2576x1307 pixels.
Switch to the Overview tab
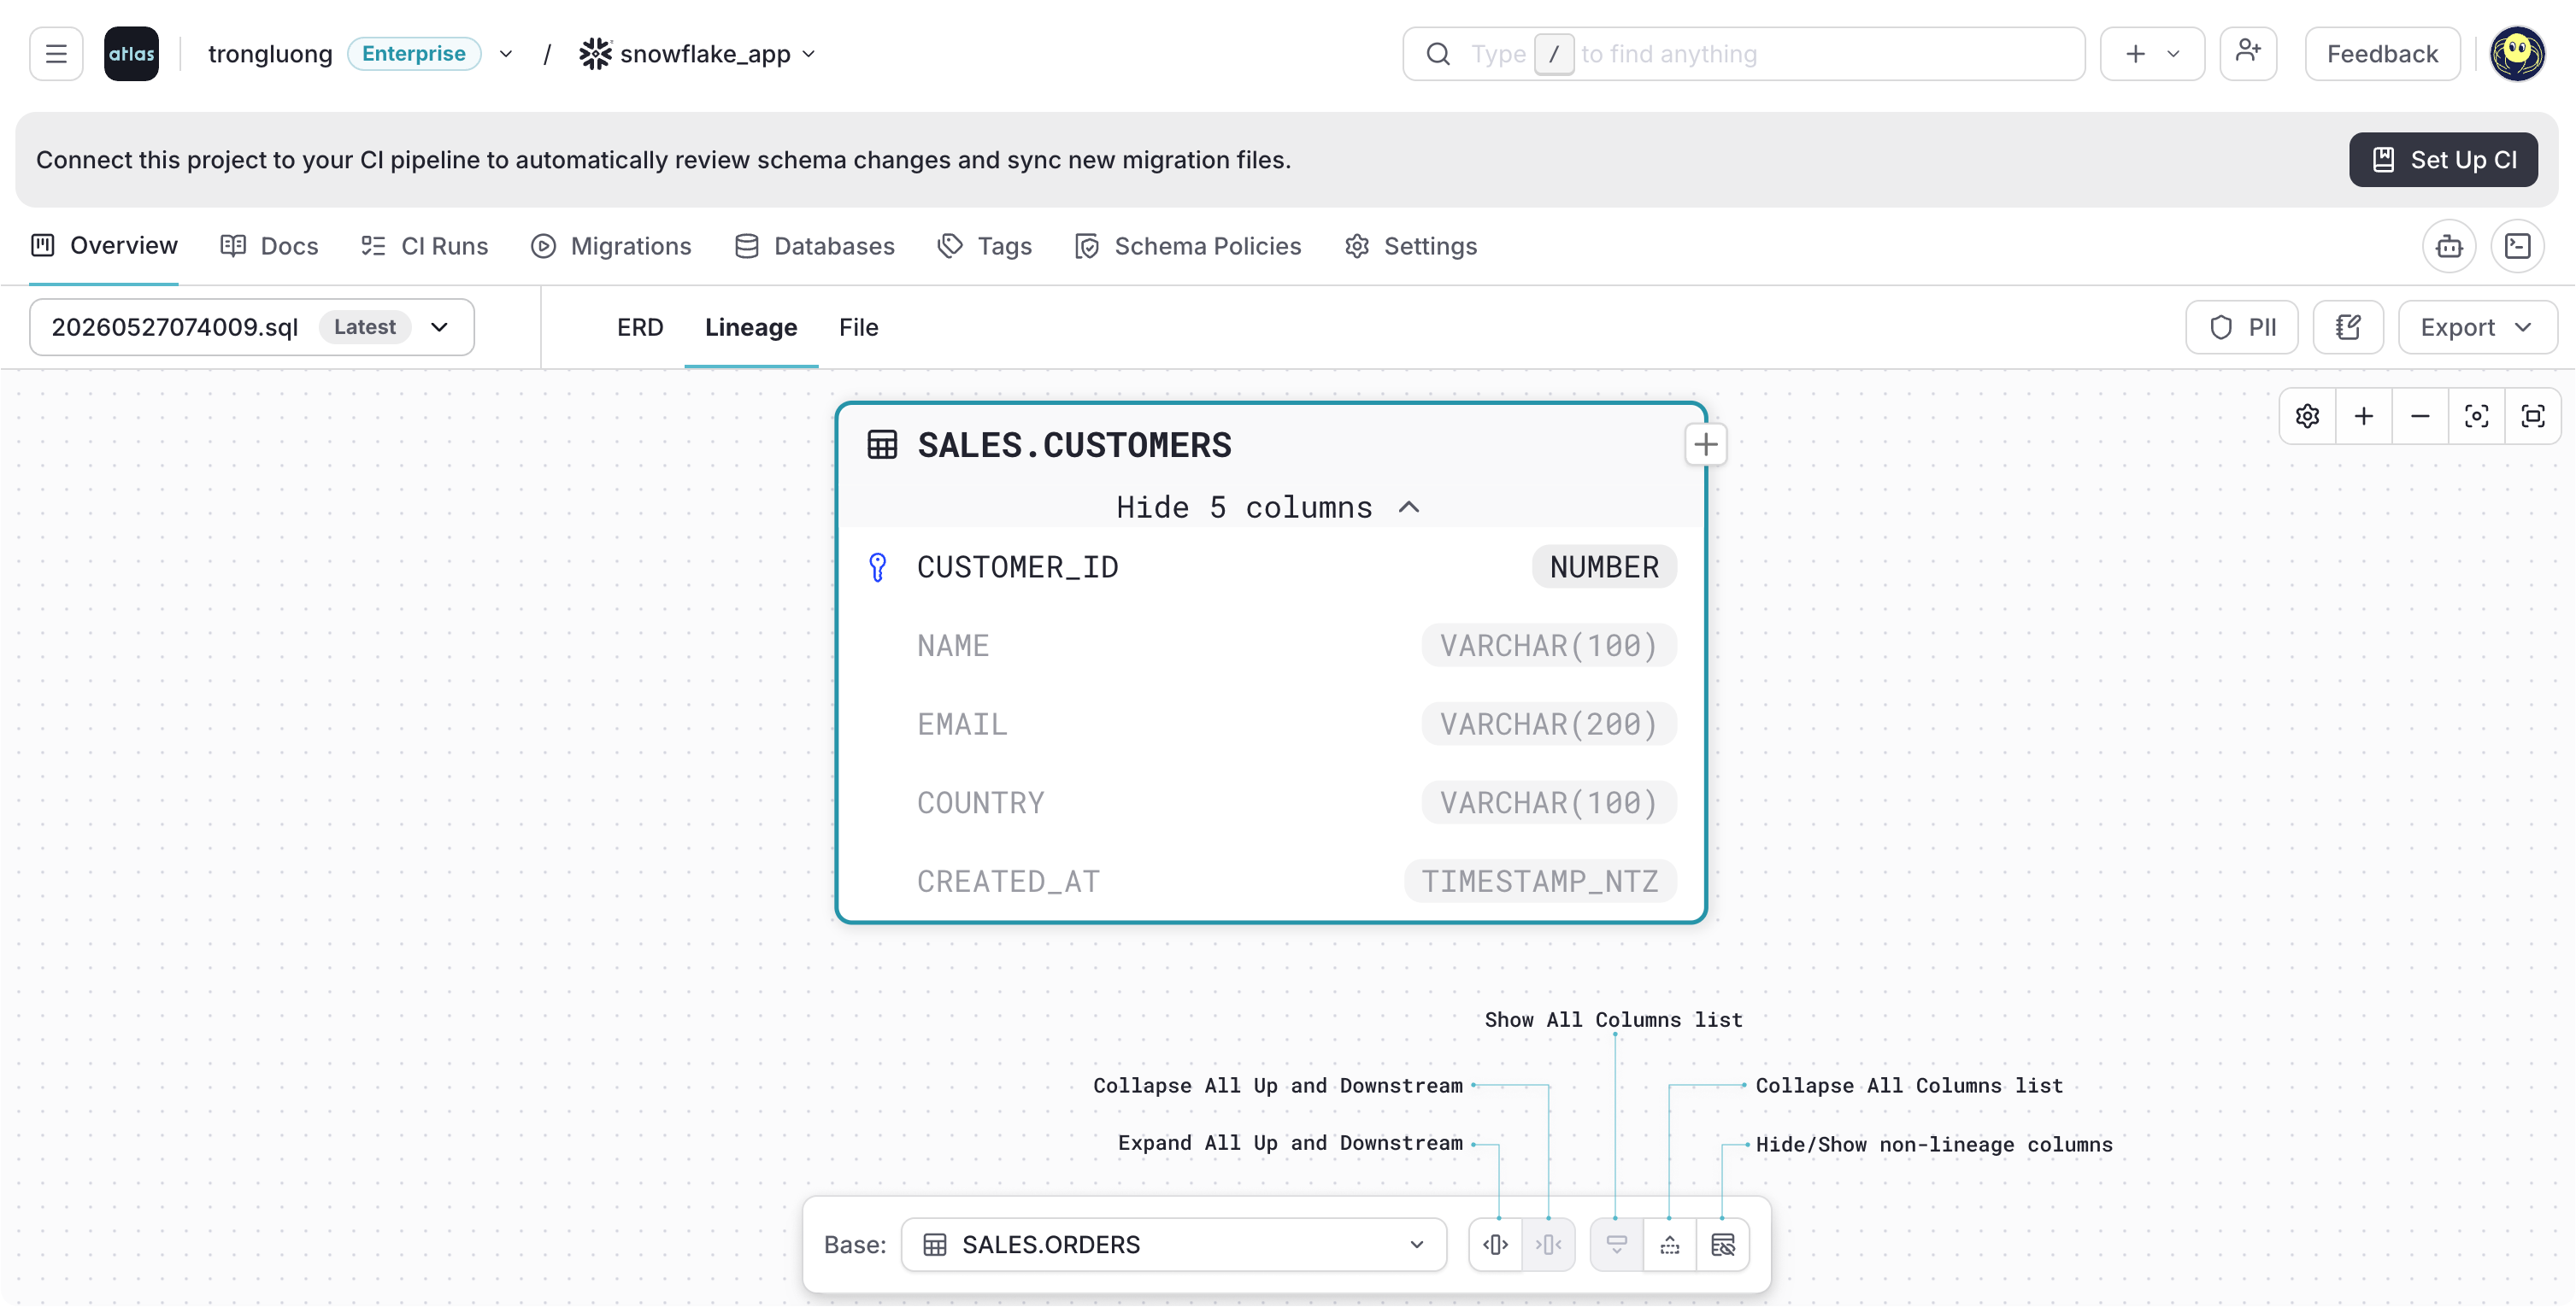point(104,246)
